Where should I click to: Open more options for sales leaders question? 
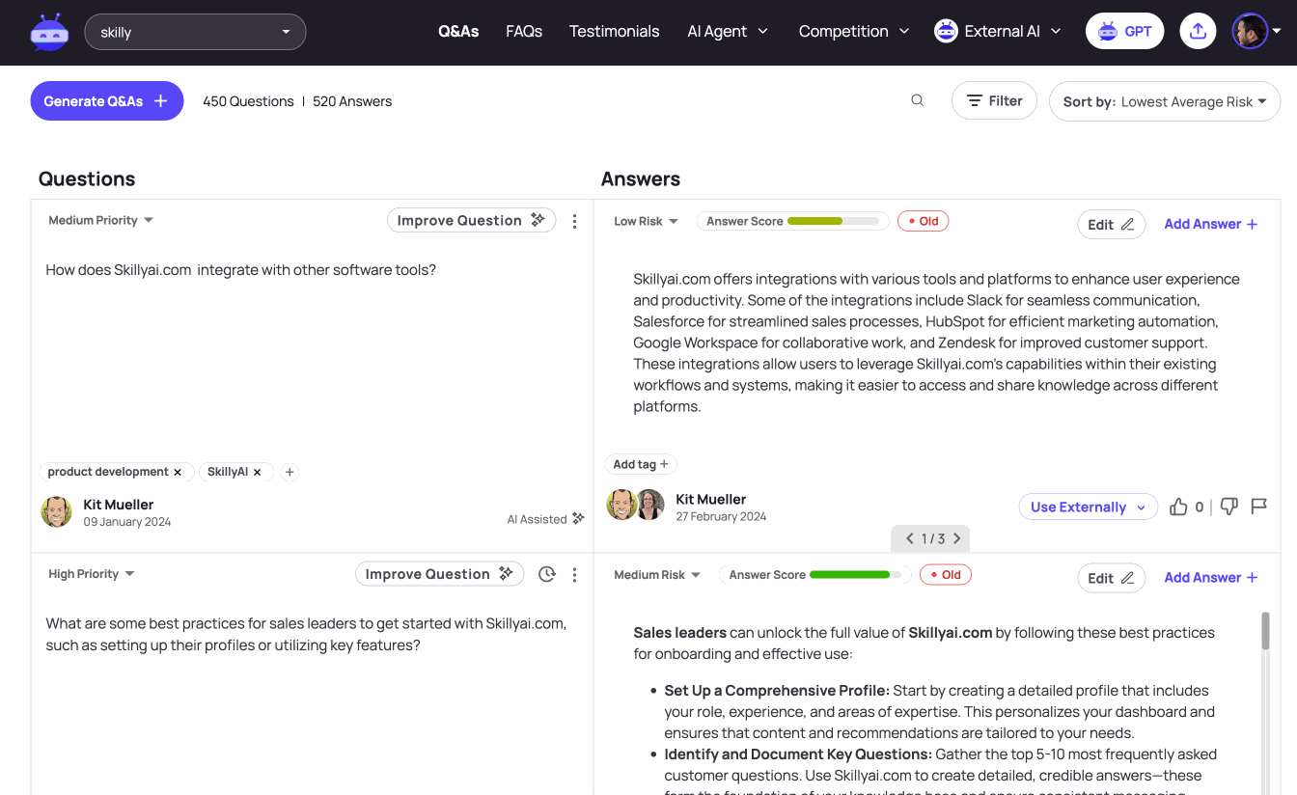pos(574,575)
